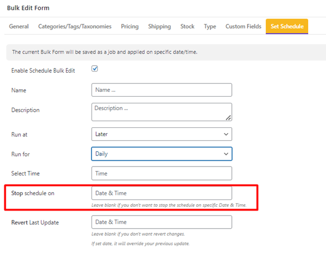Select the Stock tab
Viewport: 326px width, 261px height.
tap(188, 27)
